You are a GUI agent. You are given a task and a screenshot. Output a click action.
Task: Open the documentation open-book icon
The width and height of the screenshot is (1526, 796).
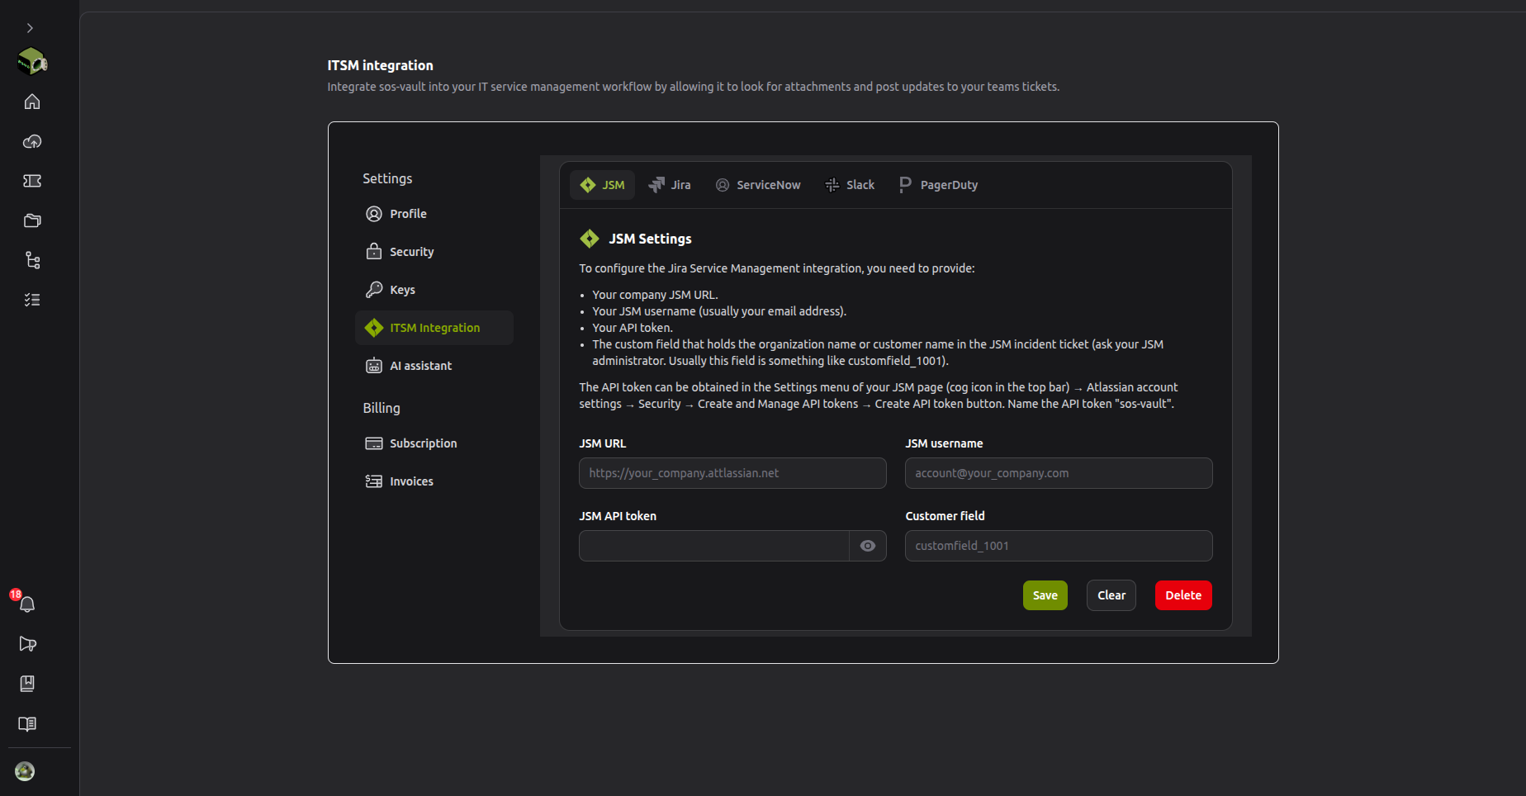pyautogui.click(x=27, y=724)
